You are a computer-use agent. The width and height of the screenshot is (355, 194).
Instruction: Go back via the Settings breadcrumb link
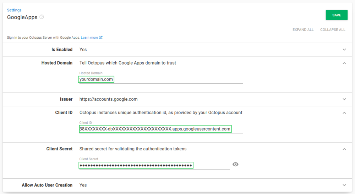[x=14, y=10]
